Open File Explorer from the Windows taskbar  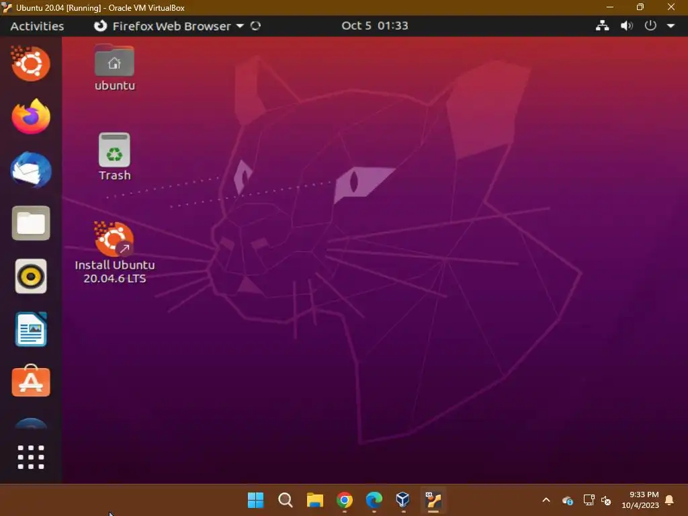(x=314, y=499)
